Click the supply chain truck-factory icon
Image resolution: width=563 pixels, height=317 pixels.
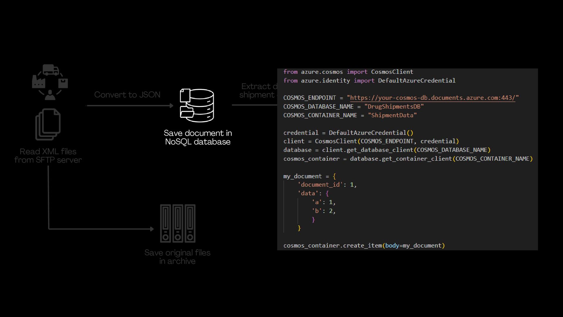point(50,82)
